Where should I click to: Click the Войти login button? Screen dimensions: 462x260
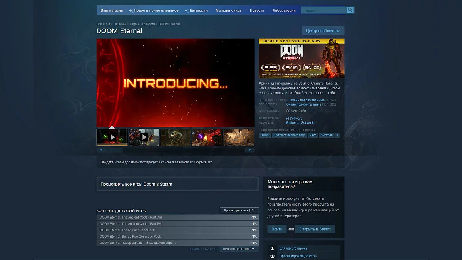(277, 229)
